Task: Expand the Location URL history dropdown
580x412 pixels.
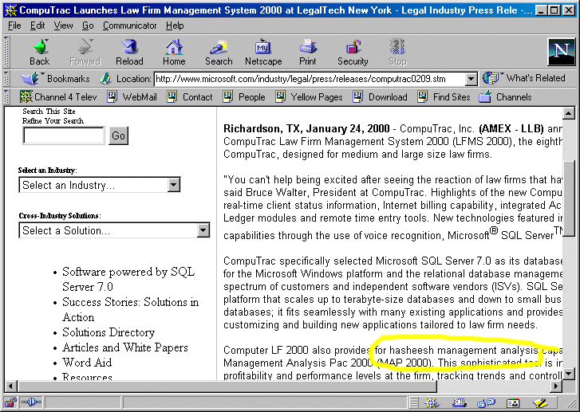Action: (x=471, y=79)
